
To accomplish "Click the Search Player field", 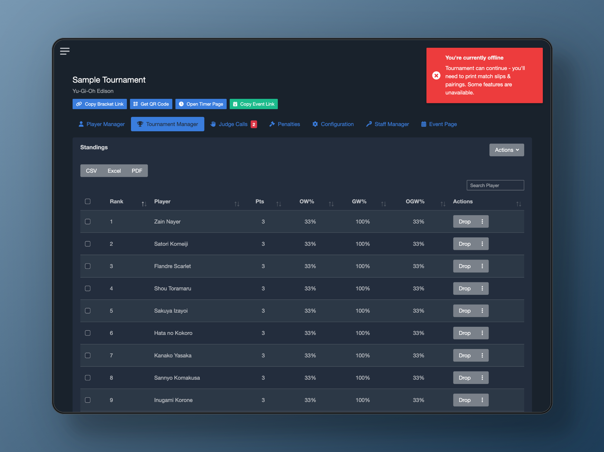I will [495, 185].
